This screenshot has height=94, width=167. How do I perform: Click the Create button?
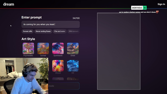point(64,86)
